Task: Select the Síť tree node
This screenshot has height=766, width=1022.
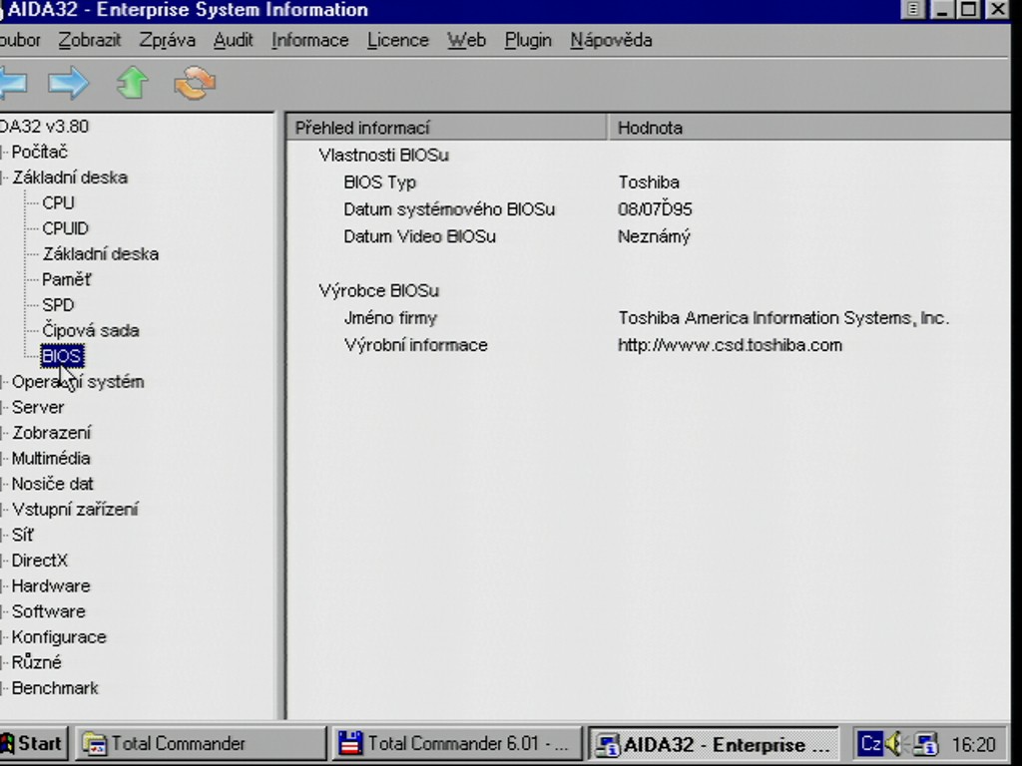Action: pyautogui.click(x=22, y=535)
